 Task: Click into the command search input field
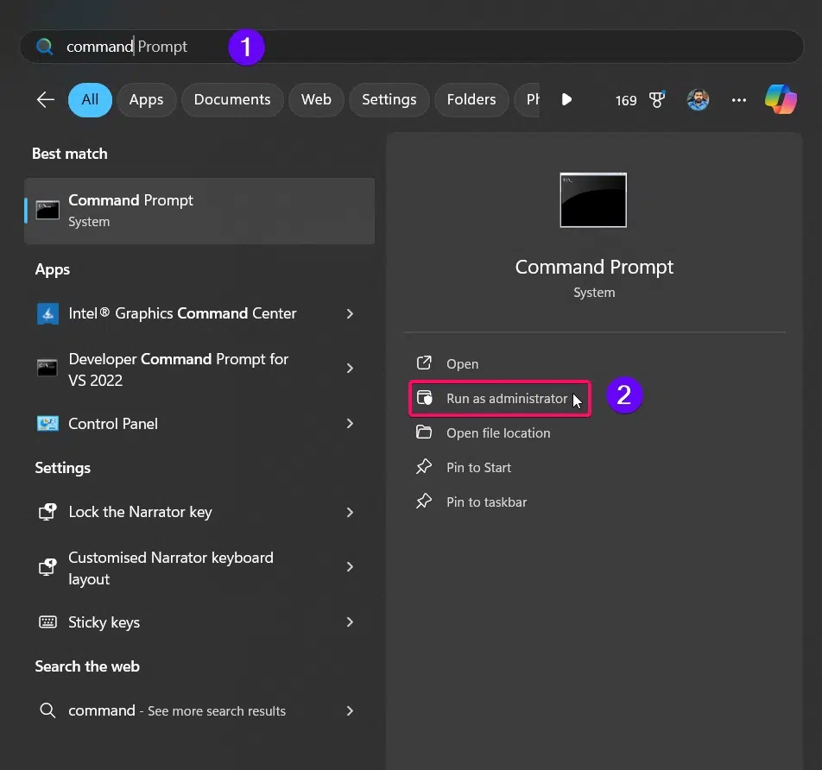(412, 47)
